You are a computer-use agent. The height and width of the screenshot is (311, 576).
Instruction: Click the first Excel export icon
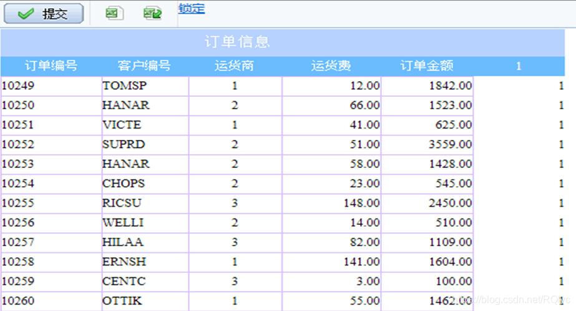[114, 14]
